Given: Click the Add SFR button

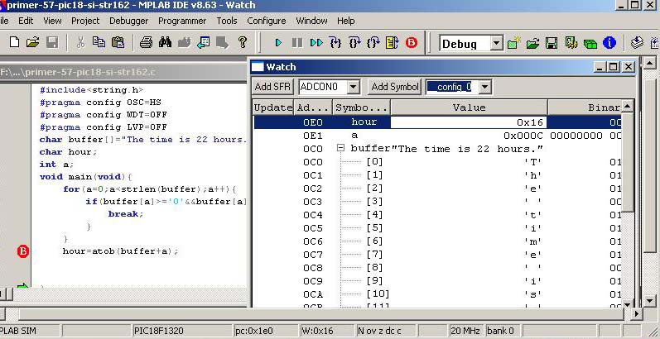Looking at the screenshot, I should tap(273, 87).
